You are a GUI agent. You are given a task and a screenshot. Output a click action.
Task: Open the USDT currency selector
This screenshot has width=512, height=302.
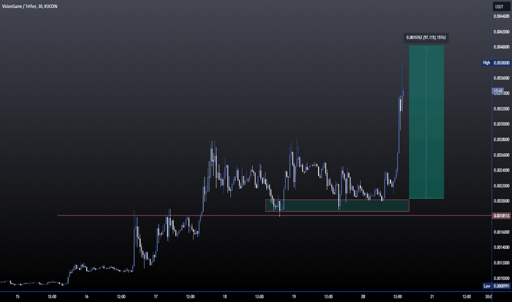pos(501,7)
